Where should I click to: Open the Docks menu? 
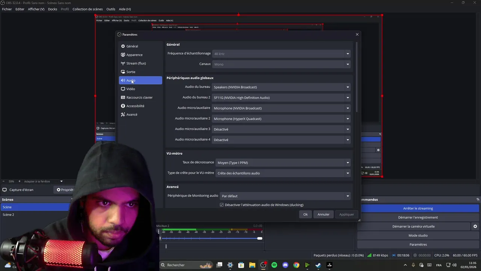click(x=53, y=9)
